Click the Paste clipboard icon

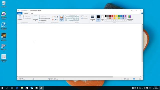tap(20, 17)
